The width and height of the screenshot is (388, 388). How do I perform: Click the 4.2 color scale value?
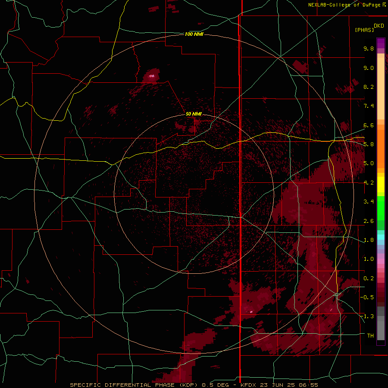tap(369, 183)
